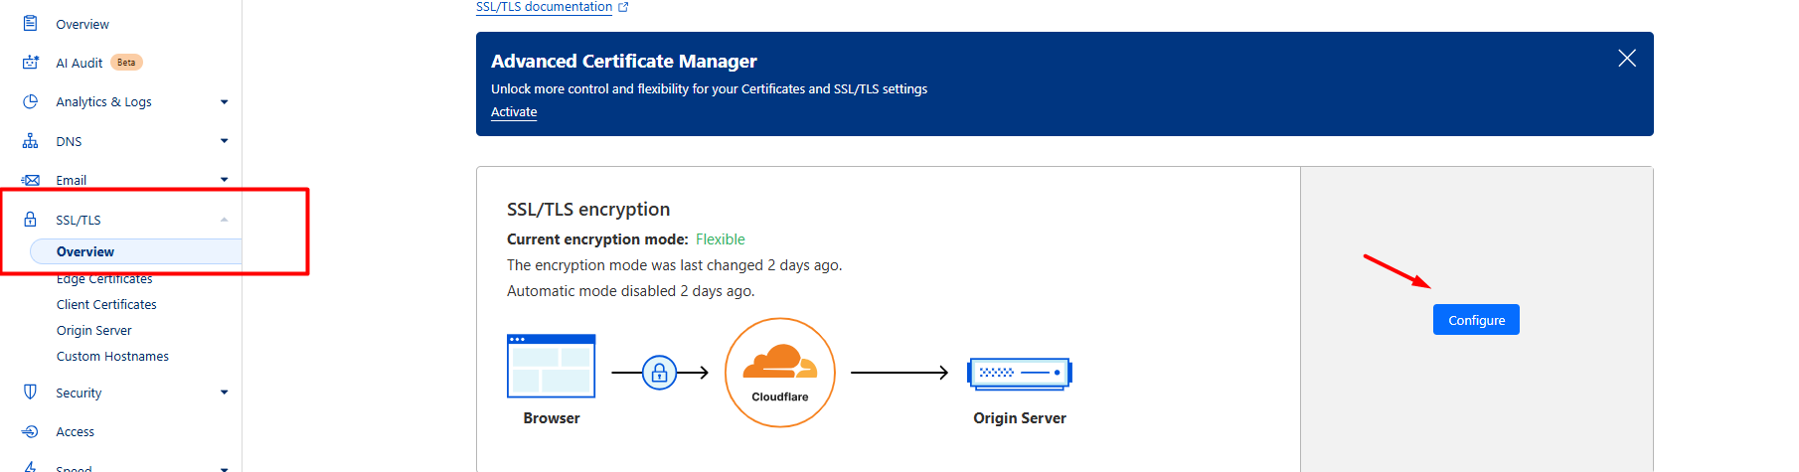Click the Security shield icon
Screen dimensions: 1799x472
point(31,393)
